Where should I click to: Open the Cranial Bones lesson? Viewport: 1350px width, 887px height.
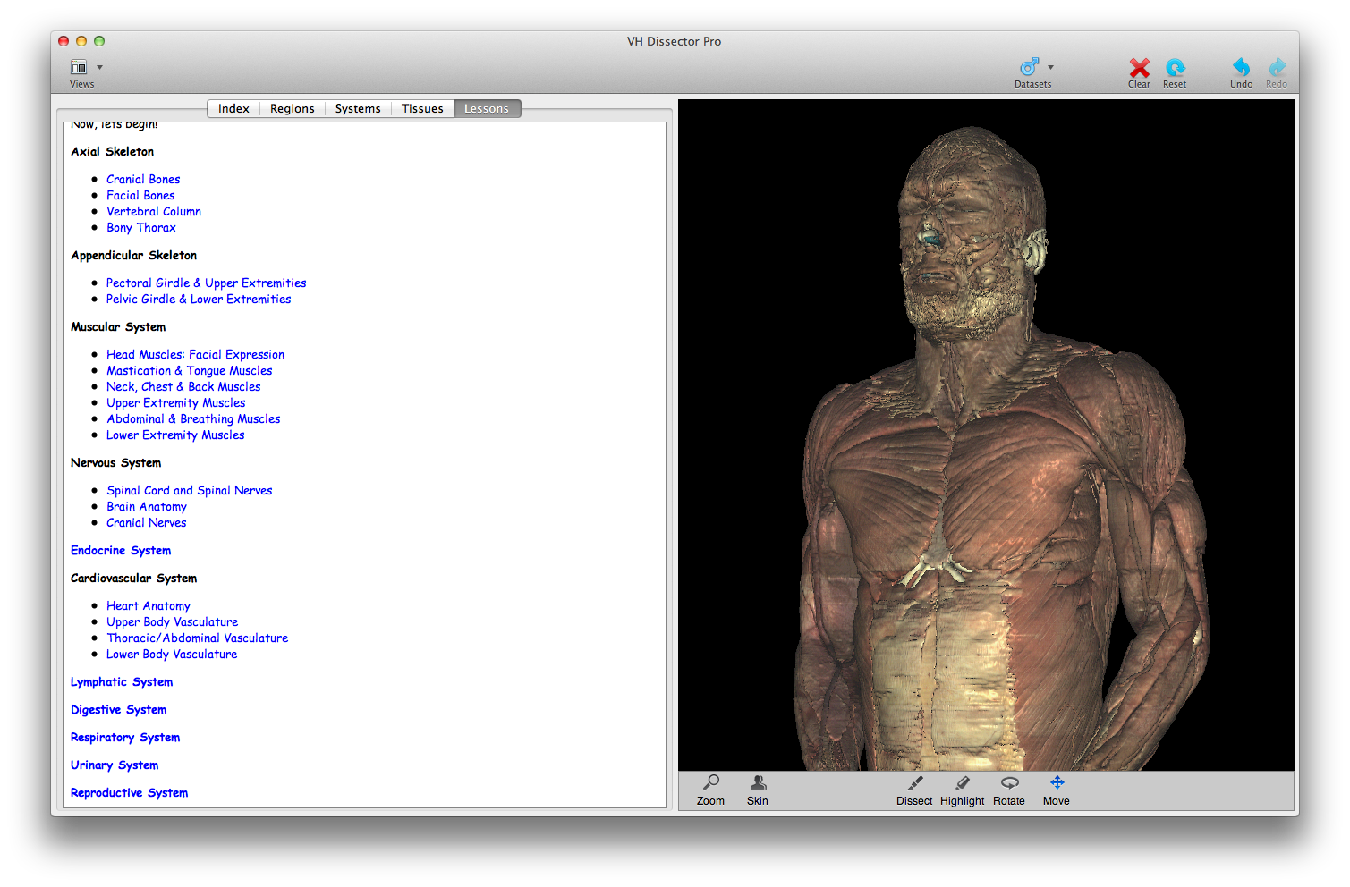(143, 179)
